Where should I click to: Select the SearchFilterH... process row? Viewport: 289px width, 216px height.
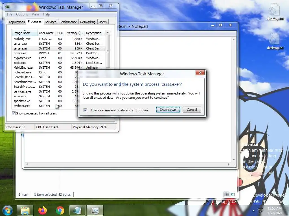pos(45,77)
